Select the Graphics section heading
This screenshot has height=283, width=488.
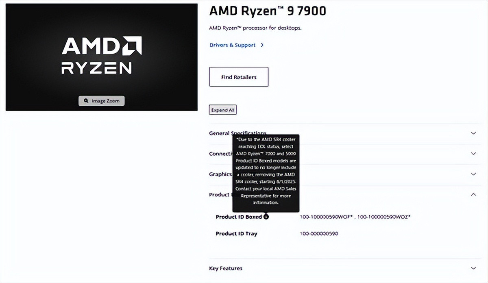(220, 174)
